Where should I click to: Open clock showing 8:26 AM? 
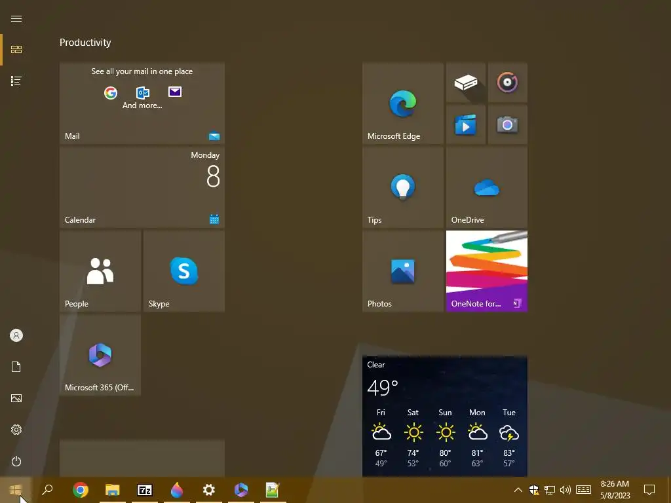click(615, 490)
